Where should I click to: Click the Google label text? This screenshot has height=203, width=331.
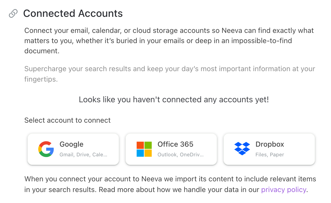pos(71,144)
